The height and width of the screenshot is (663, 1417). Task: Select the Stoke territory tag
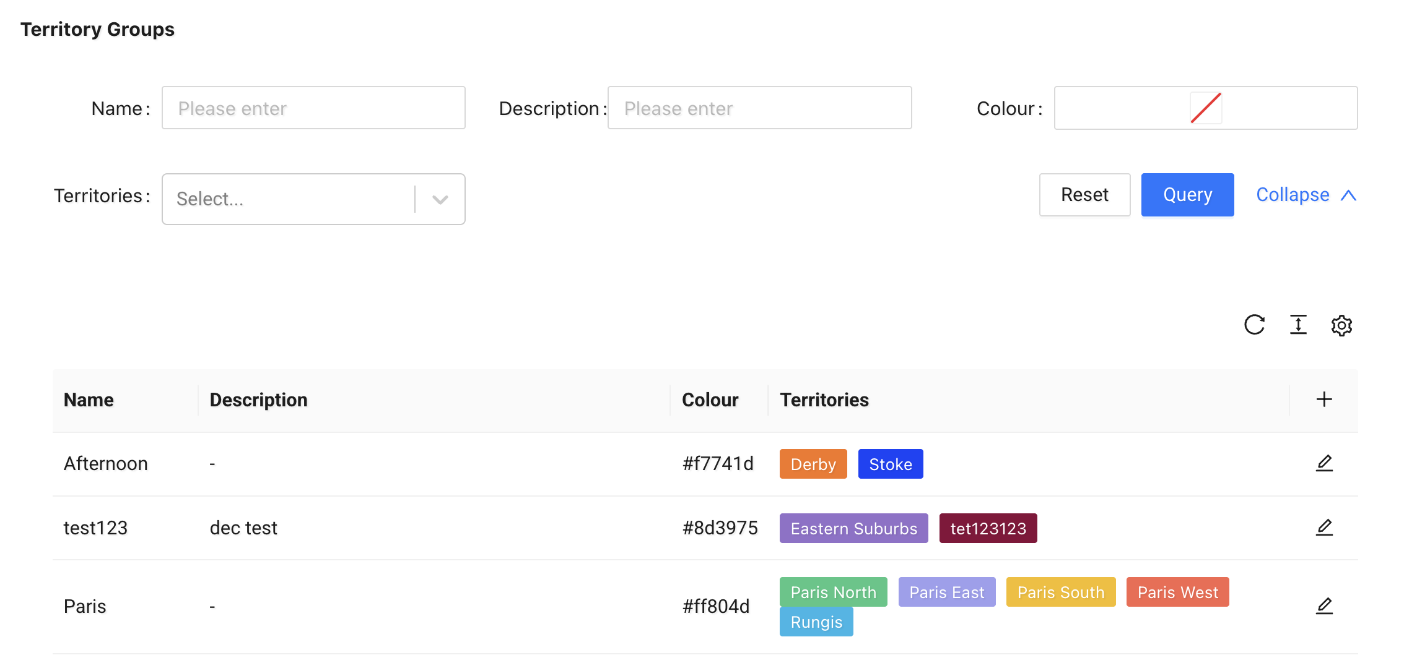[891, 464]
